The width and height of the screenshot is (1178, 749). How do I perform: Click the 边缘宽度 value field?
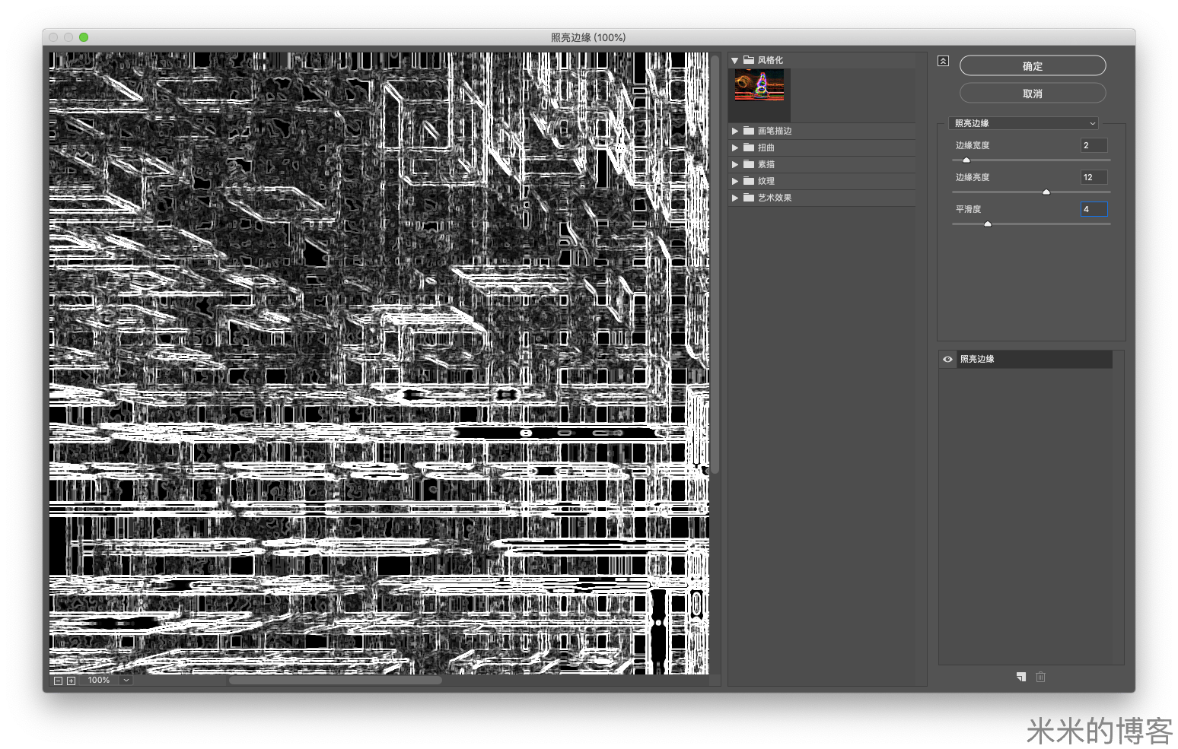tap(1094, 145)
